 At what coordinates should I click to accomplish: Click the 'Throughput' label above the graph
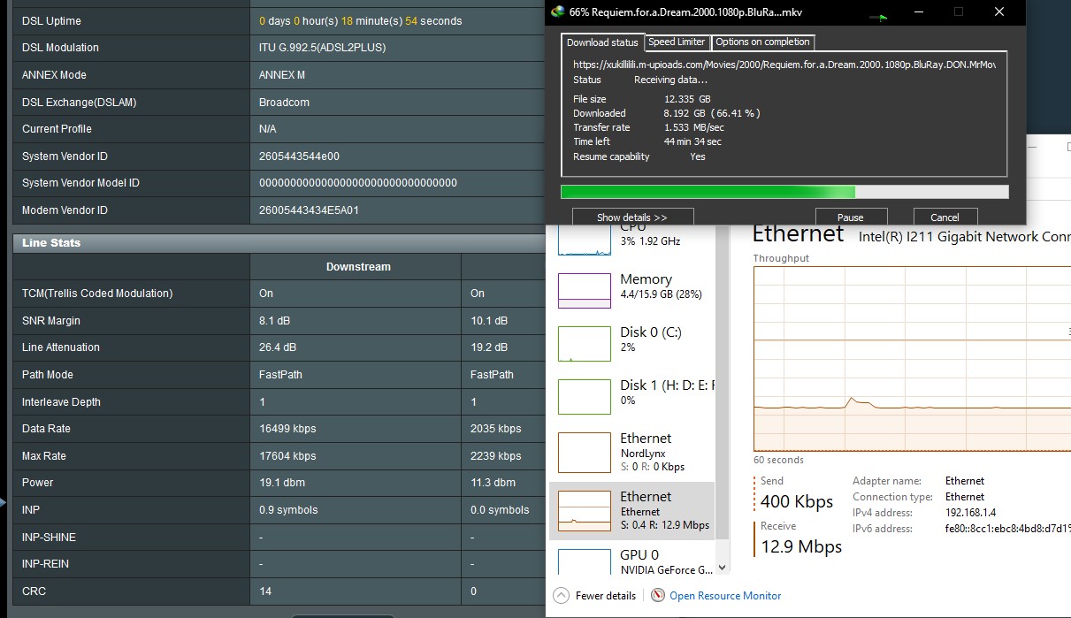[781, 258]
